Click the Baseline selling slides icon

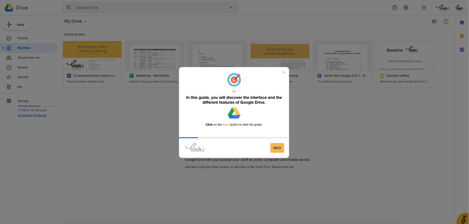[382, 76]
